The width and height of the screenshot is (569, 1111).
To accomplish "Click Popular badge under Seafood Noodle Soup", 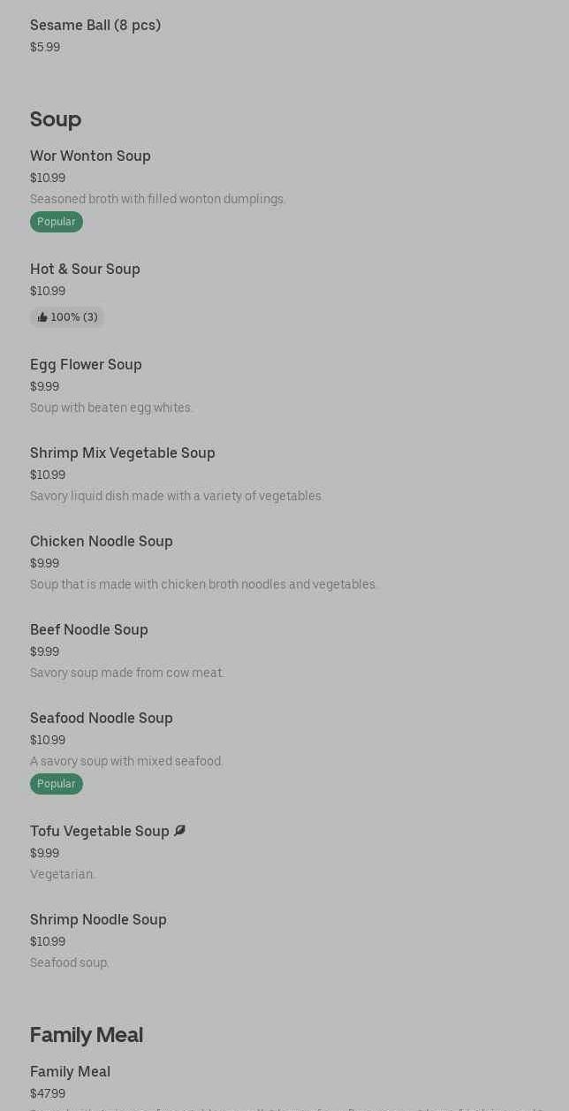I will coord(57,784).
